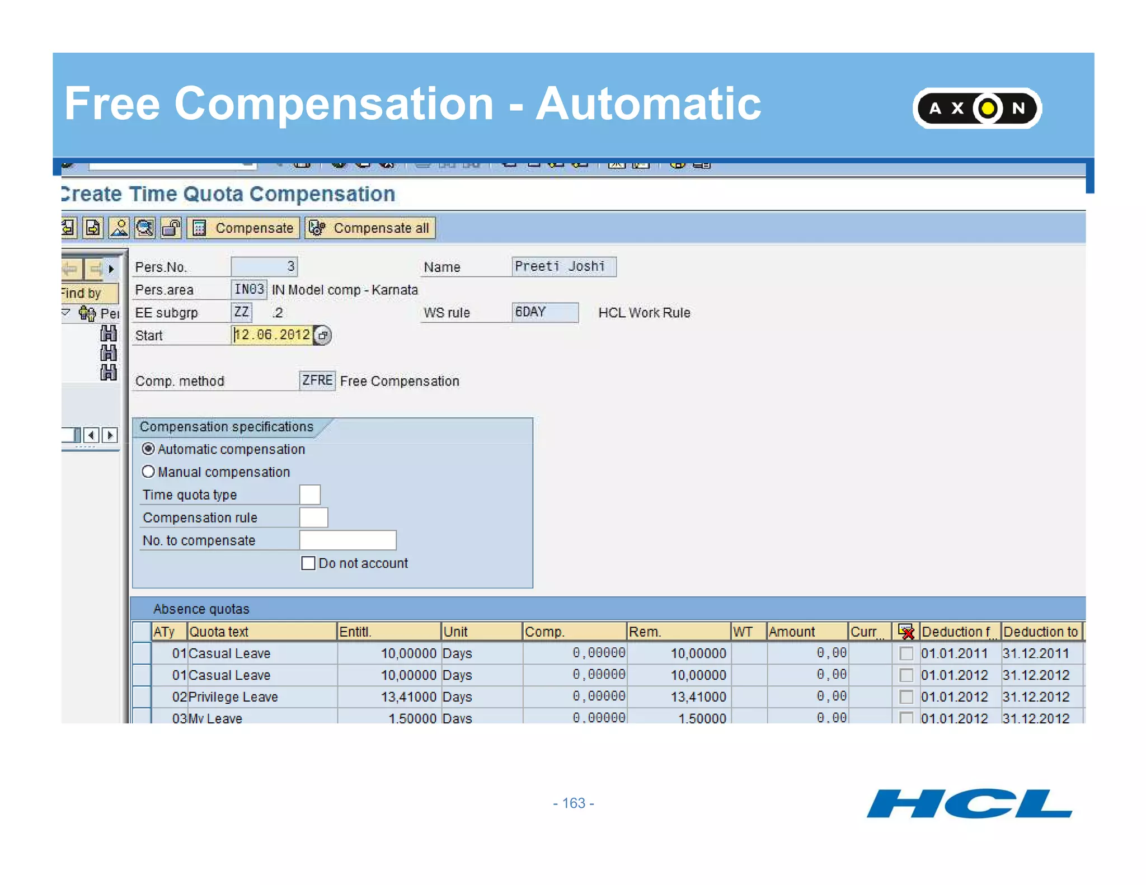Click the Find by button
1146x885 pixels.
tap(90, 293)
